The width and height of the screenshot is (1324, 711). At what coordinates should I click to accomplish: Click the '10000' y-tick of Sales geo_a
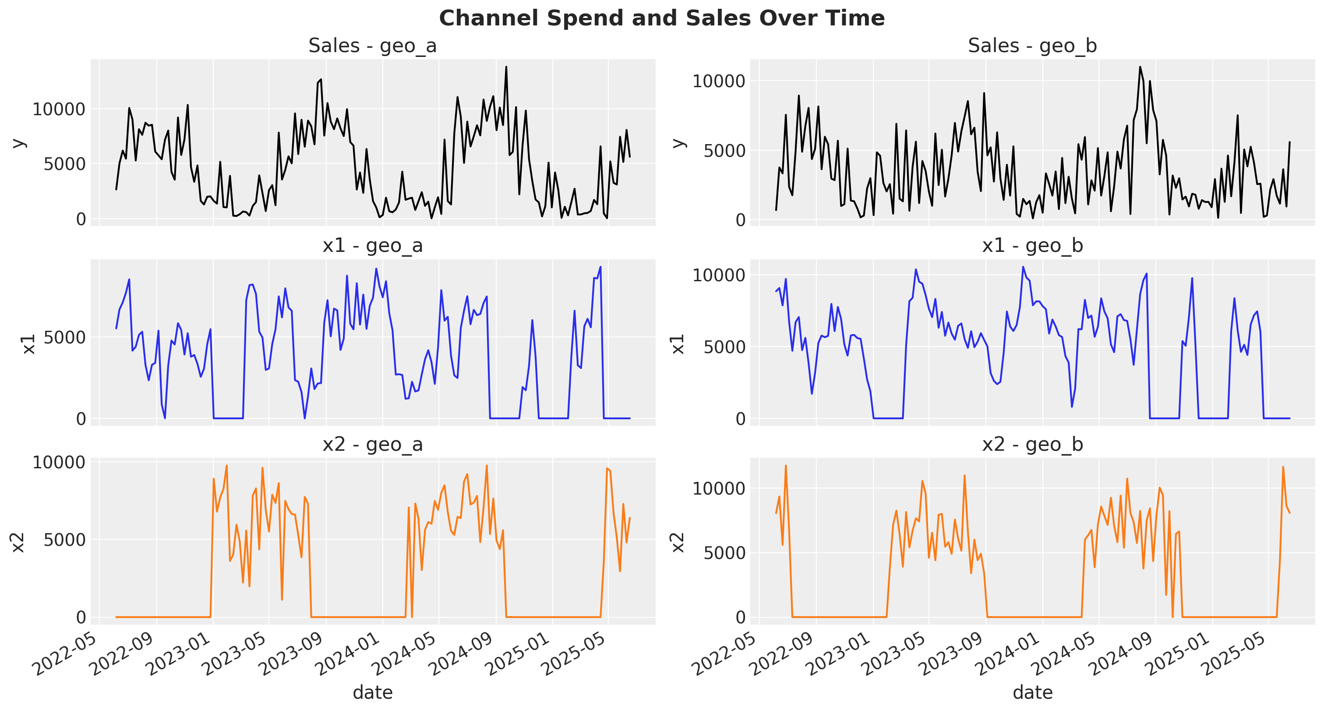[59, 110]
